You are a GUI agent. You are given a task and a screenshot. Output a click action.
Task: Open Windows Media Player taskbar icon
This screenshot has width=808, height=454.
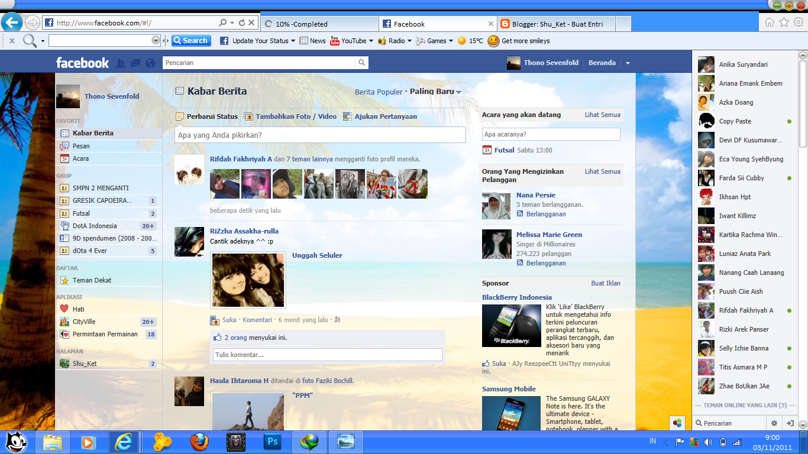coord(88,442)
